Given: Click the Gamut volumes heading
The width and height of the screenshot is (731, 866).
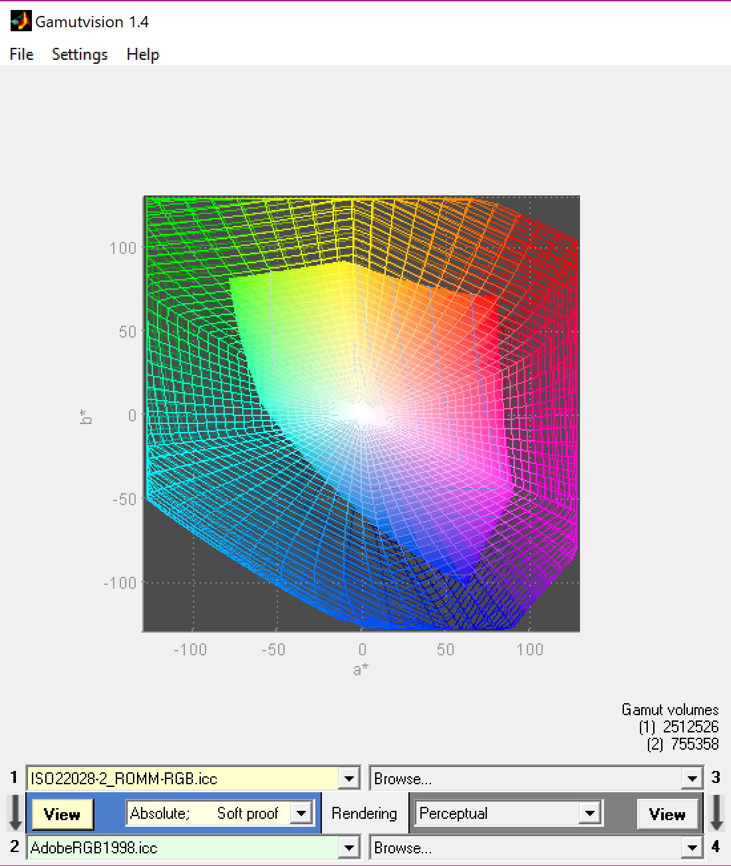Looking at the screenshot, I should tap(670, 710).
